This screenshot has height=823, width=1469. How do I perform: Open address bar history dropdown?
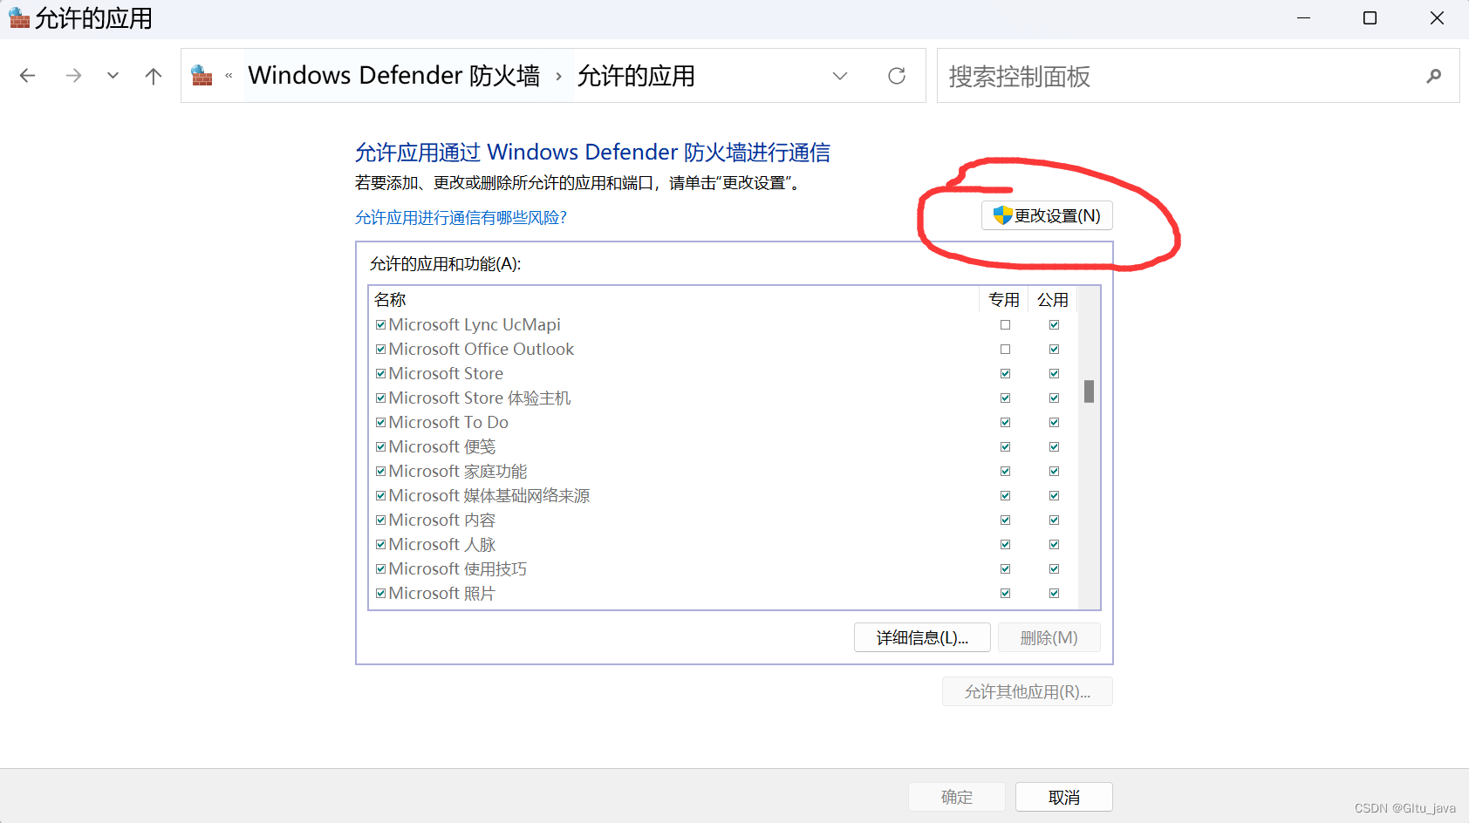(x=840, y=76)
